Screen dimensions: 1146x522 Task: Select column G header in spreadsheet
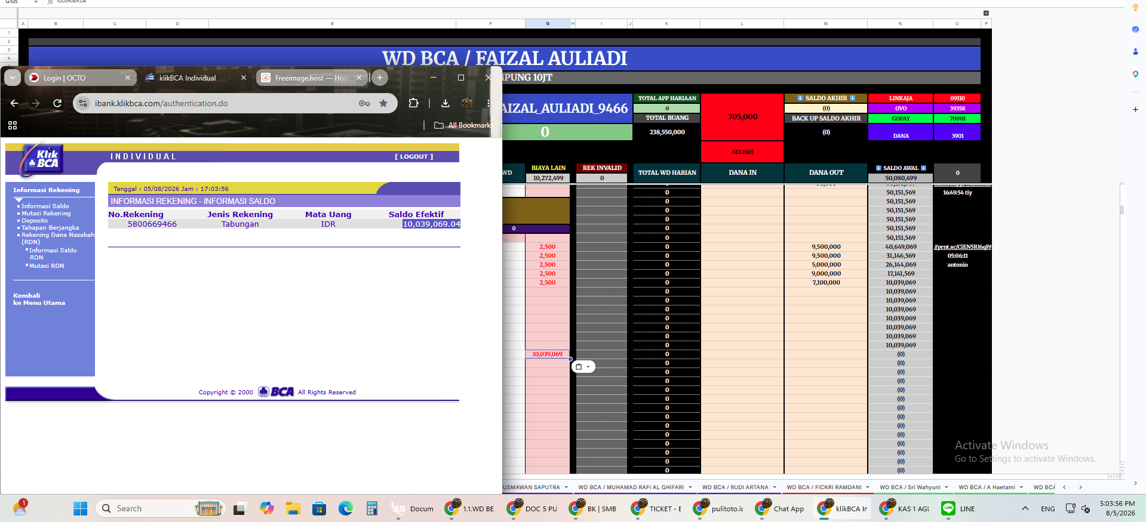548,24
